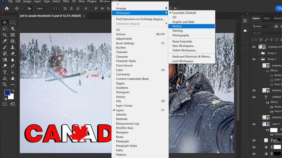Toggle visibility of Layer 1
Viewport: 282px width, 158px height.
[254, 124]
